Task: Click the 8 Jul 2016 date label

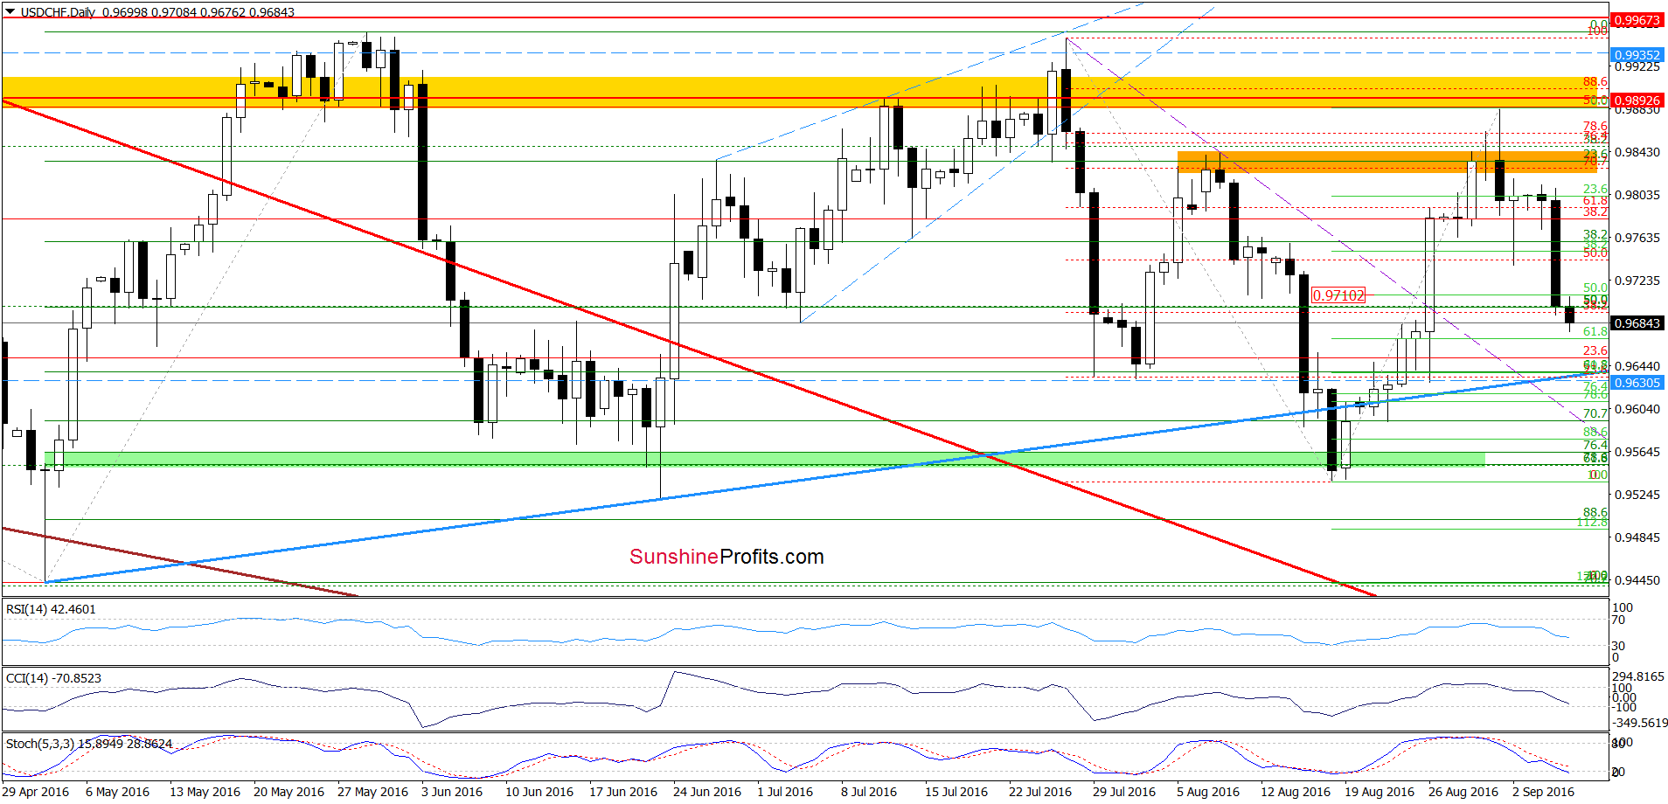Action: 869,792
